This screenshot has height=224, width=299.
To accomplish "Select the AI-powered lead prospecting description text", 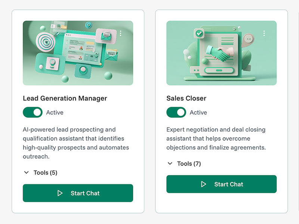I will click(76, 143).
